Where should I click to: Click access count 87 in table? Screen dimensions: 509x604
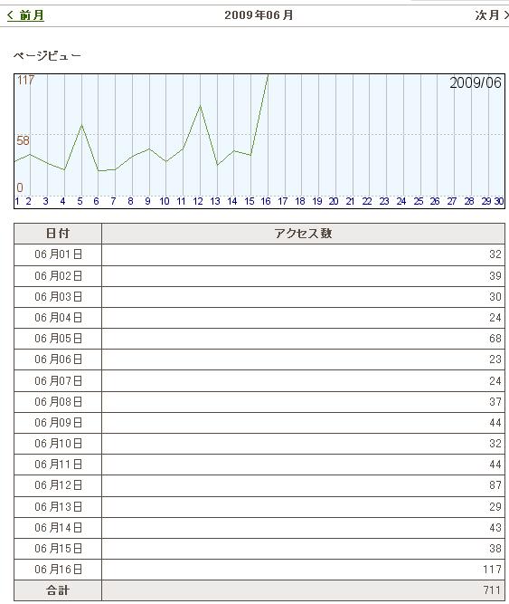(495, 485)
